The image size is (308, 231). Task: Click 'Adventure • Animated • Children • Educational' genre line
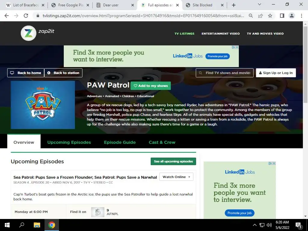(120, 96)
